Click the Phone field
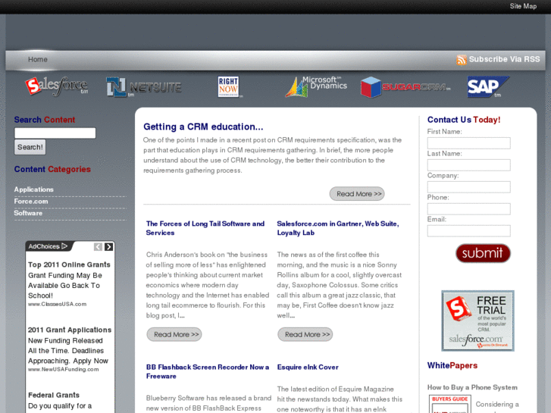This screenshot has height=413, width=551. (469, 209)
